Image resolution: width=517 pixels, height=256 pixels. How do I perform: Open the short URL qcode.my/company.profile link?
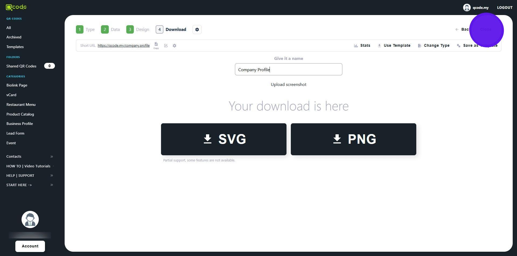(x=124, y=46)
